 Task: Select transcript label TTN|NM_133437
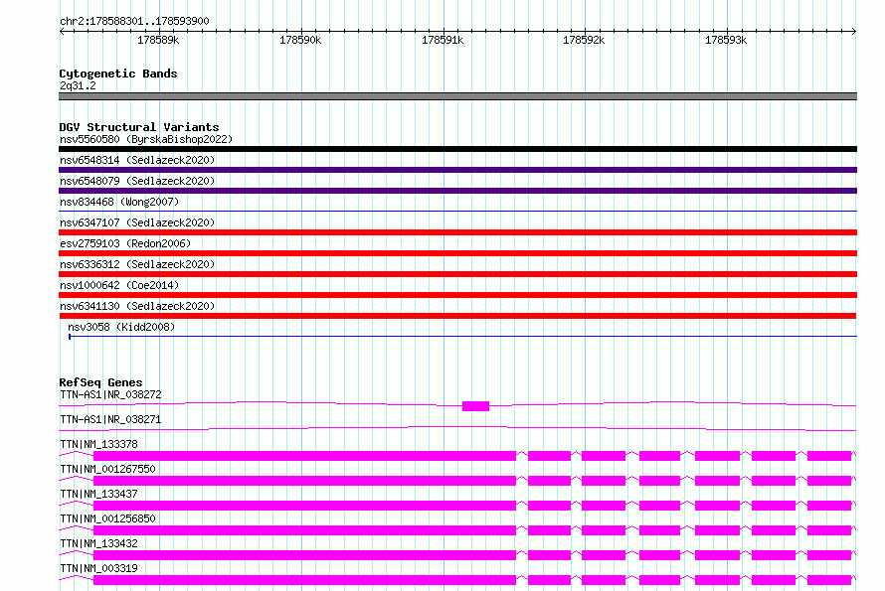98,494
